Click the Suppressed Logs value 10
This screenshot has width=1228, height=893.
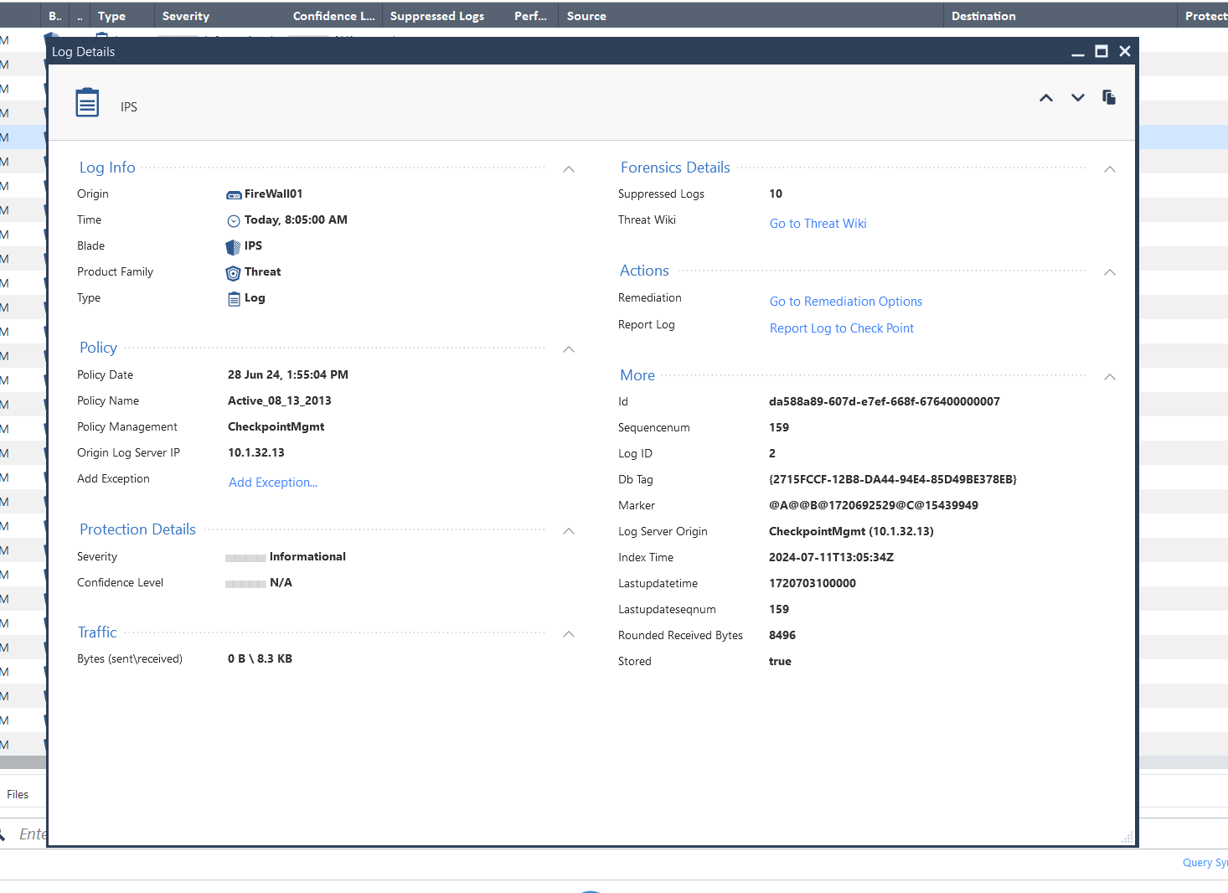[776, 194]
